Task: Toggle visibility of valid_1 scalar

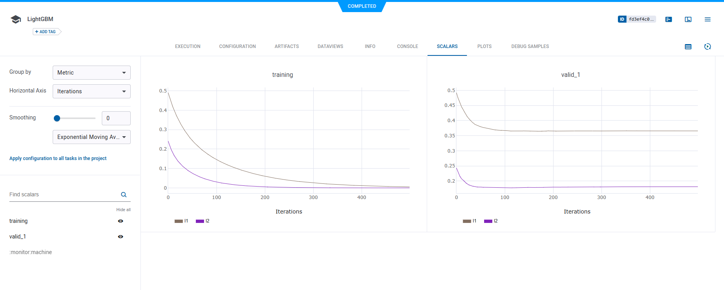Action: pos(121,237)
